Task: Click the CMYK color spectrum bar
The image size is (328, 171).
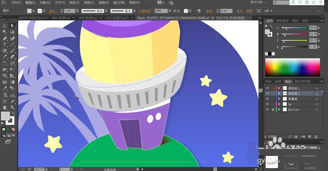Action: (292, 67)
